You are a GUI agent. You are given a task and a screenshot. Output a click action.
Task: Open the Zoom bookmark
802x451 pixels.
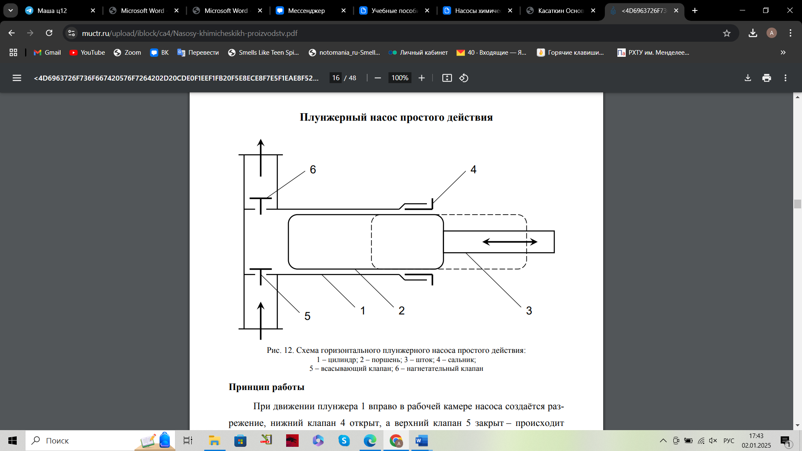tap(127, 52)
